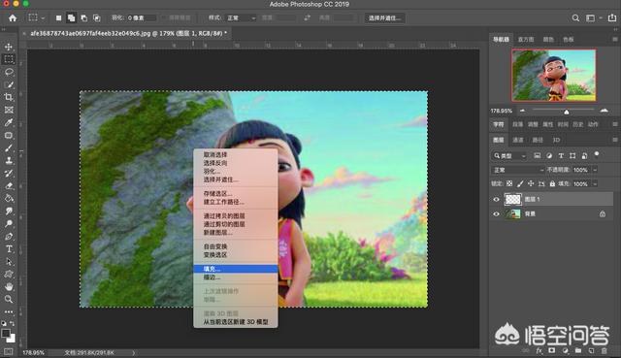Select the Move tool
This screenshot has height=358, width=621.
pos(9,47)
